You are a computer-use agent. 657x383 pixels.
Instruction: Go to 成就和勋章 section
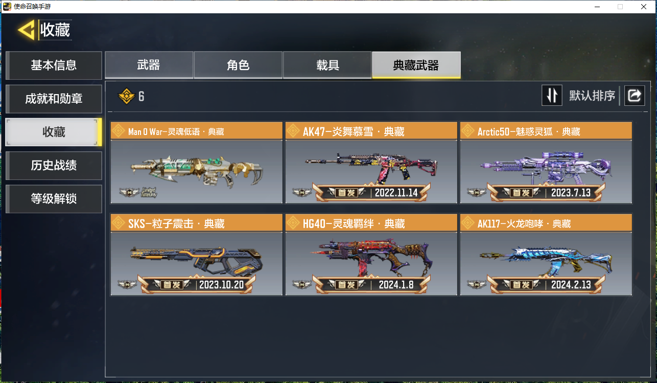click(x=54, y=99)
